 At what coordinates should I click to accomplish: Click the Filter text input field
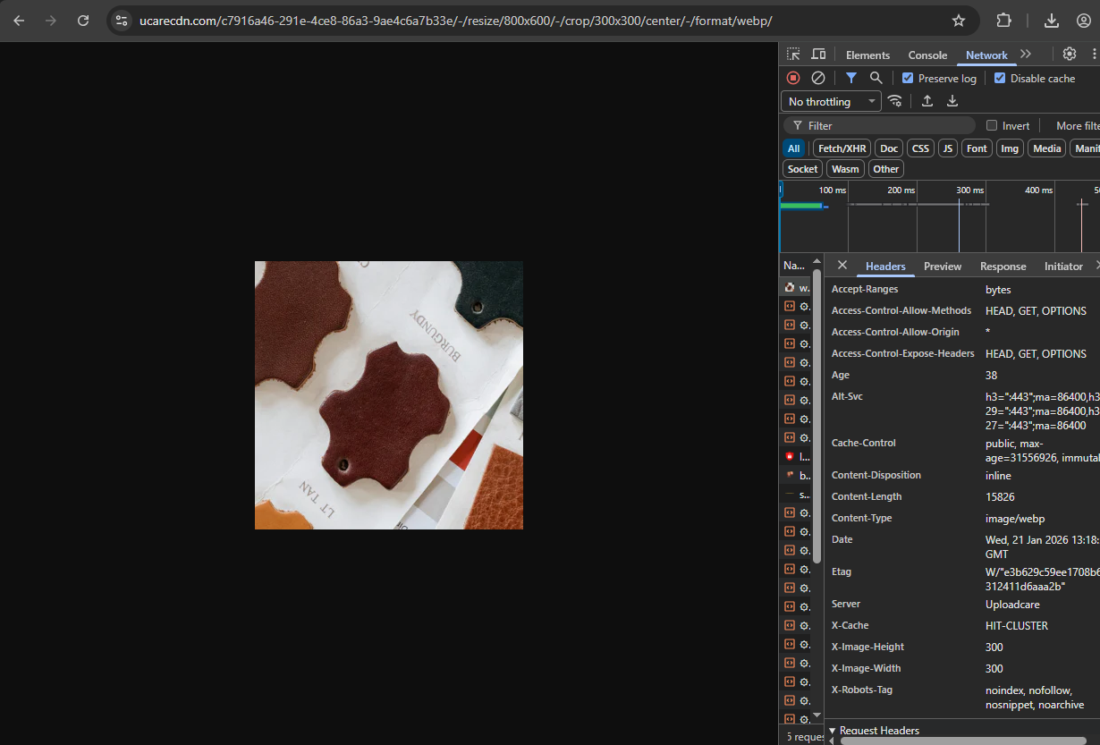[885, 126]
